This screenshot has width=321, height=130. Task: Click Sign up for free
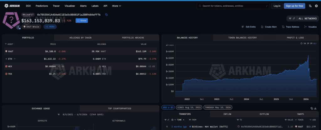[x=294, y=6]
